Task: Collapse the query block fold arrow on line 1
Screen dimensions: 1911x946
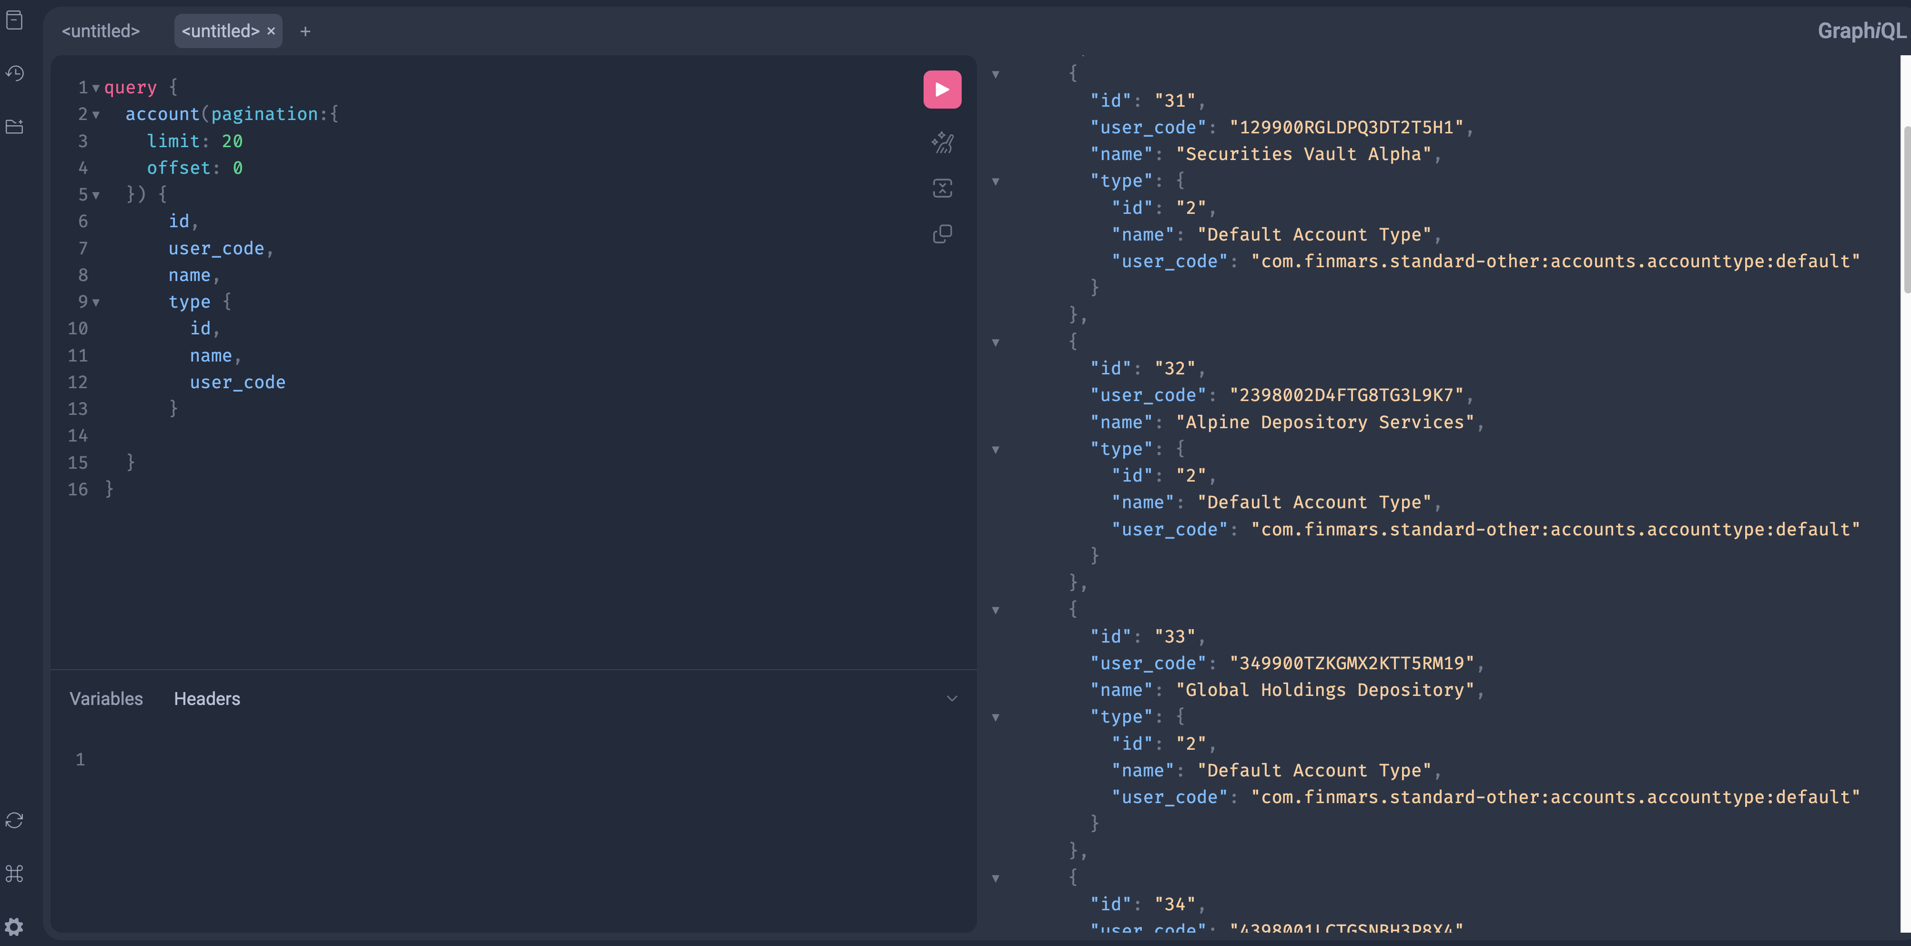Action: [x=96, y=88]
